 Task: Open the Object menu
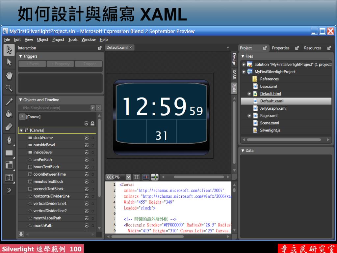click(x=42, y=40)
